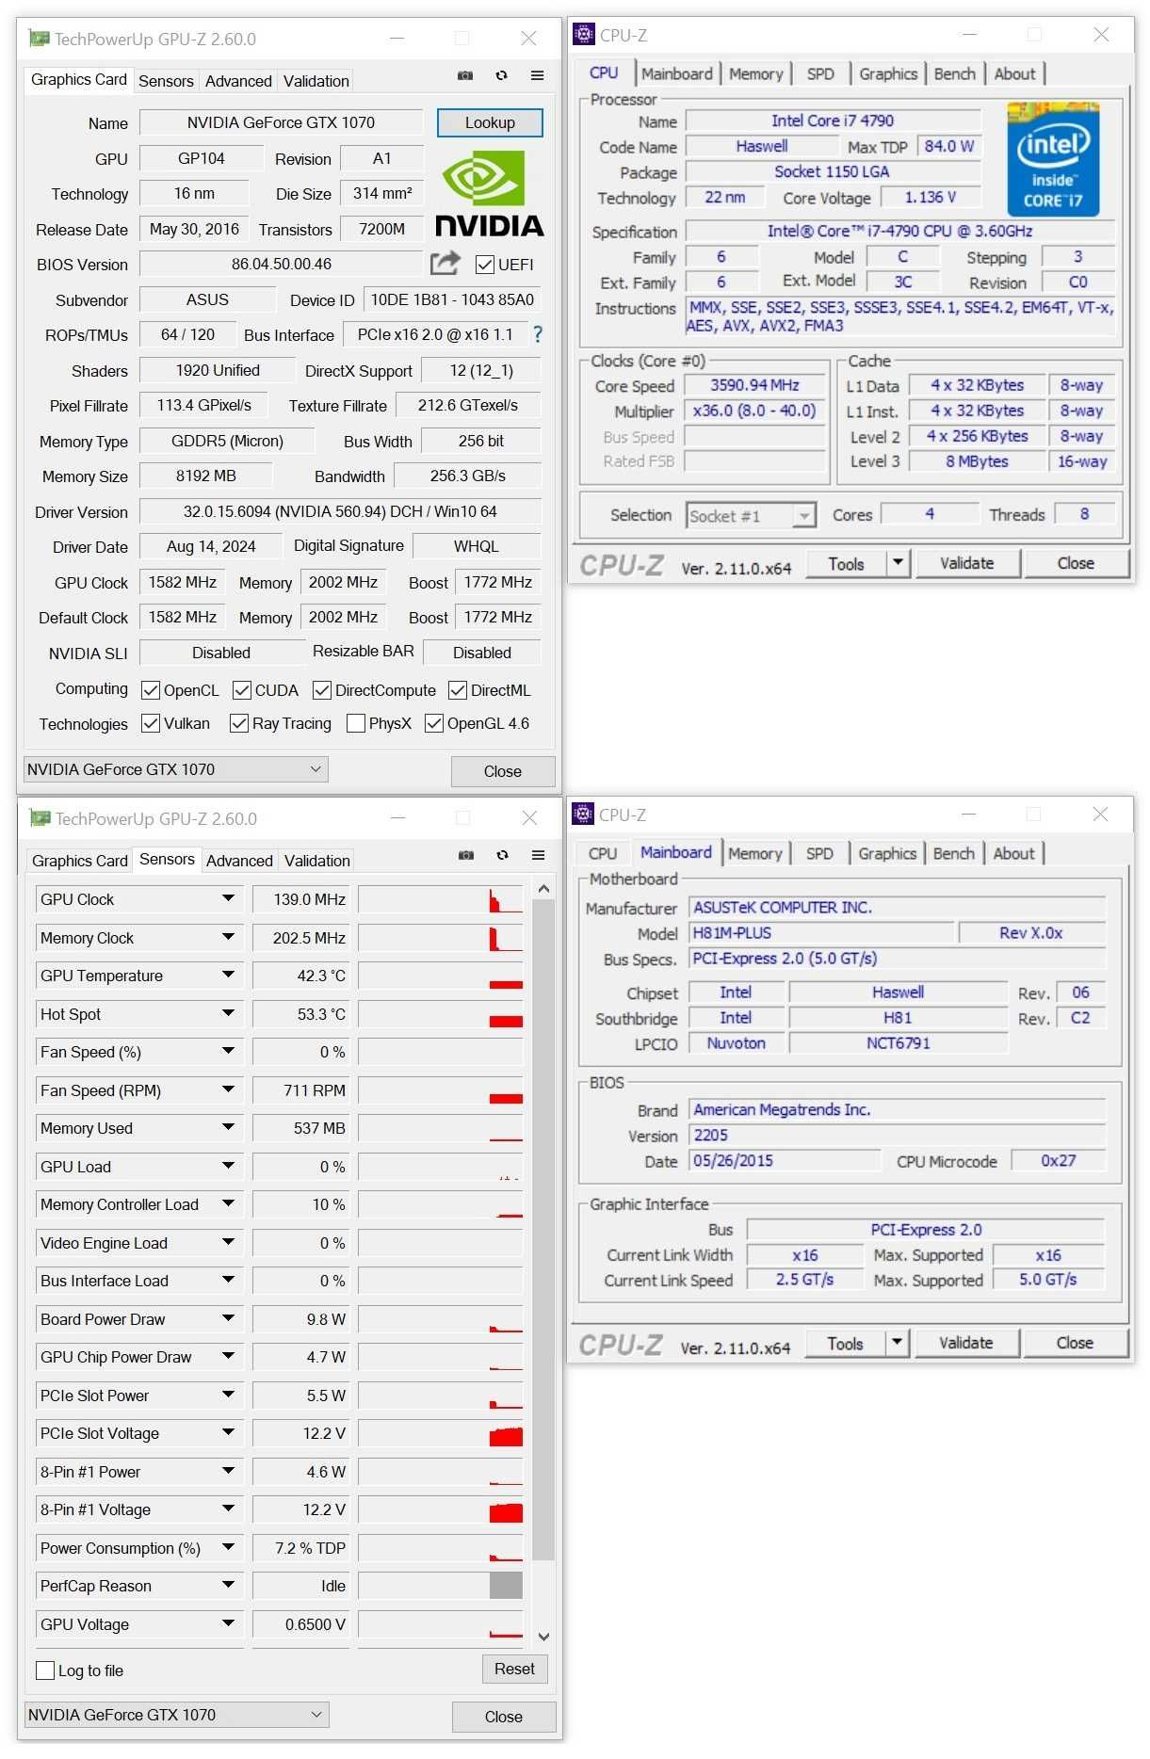Click the Lookup button in GPU-Z
The width and height of the screenshot is (1150, 1759).
click(x=490, y=122)
